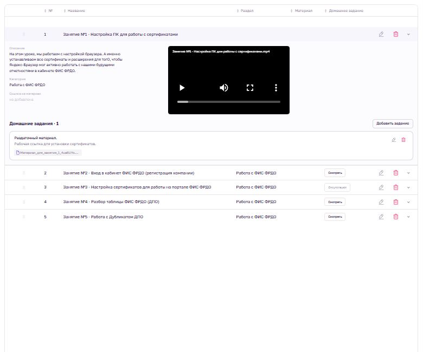
Task: Click the Домашние задания · 1 heading
Action: pos(34,123)
